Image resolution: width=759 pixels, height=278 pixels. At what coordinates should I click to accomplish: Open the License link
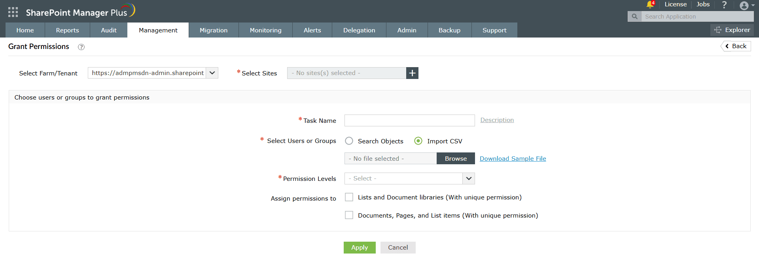(x=676, y=4)
